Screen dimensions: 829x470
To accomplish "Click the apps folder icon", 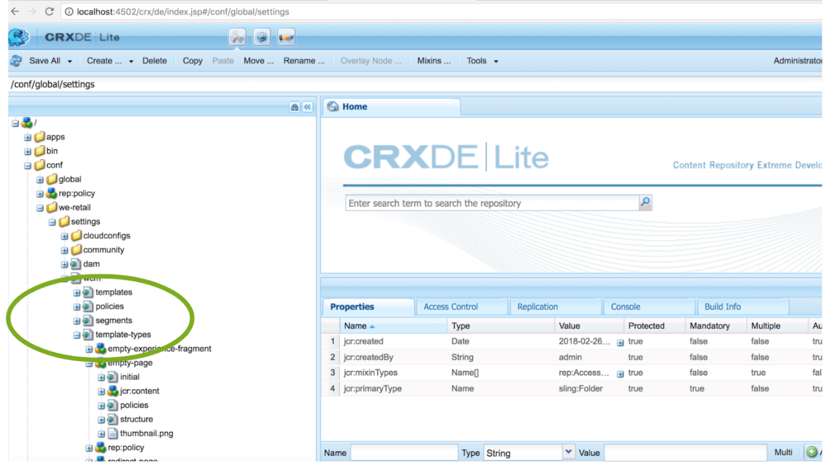I will click(x=40, y=137).
